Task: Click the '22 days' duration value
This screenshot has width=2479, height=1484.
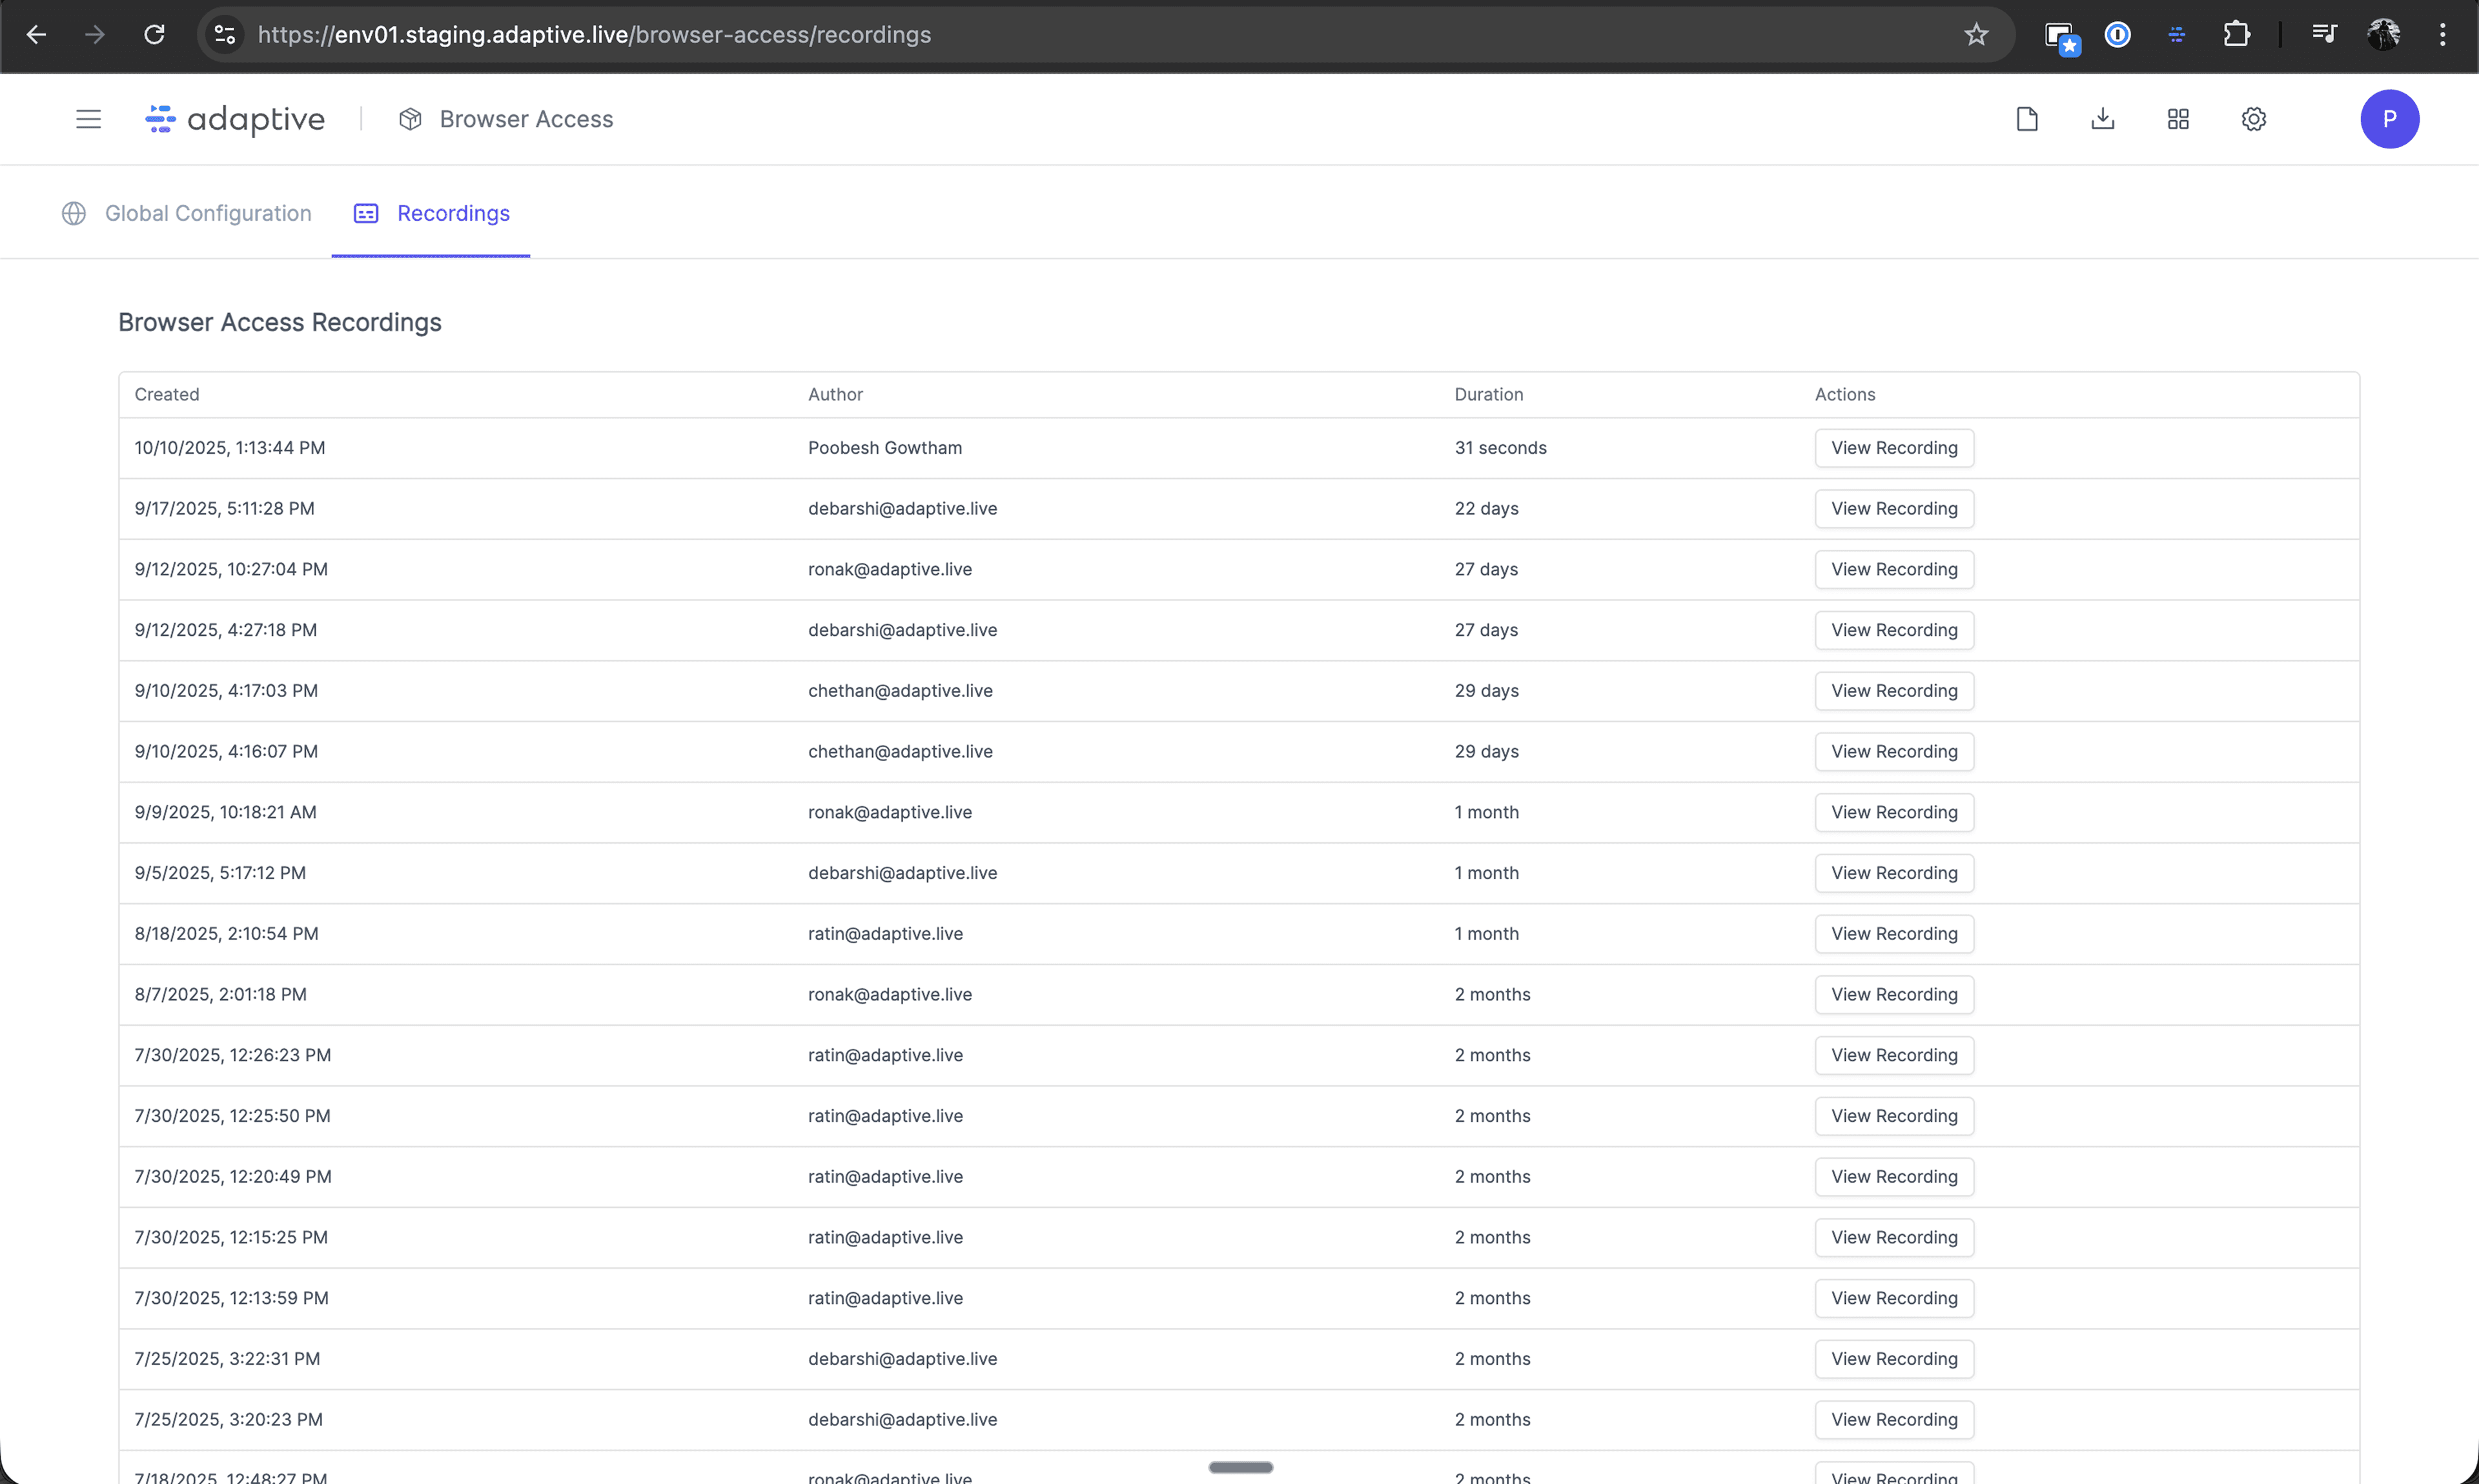Action: (1486, 509)
